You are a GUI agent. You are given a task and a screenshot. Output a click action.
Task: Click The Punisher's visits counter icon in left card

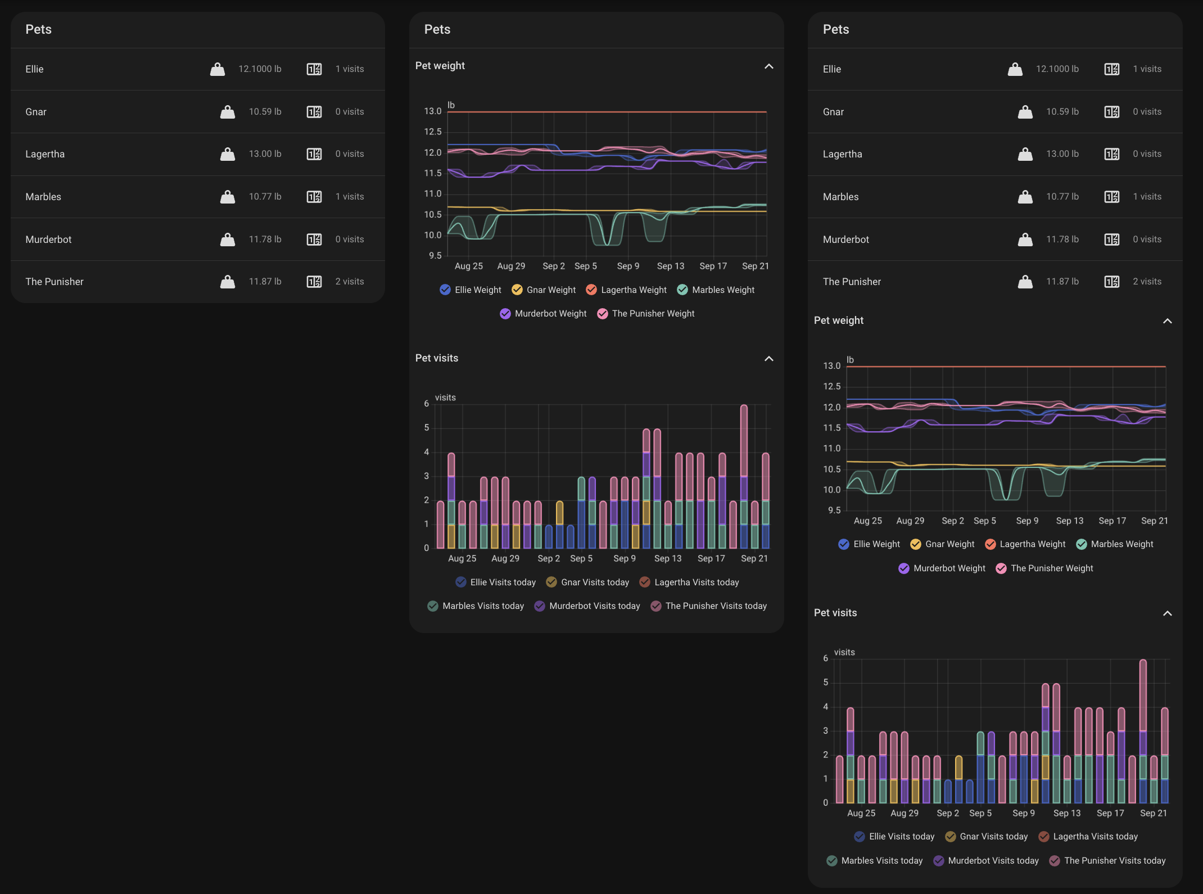point(314,282)
